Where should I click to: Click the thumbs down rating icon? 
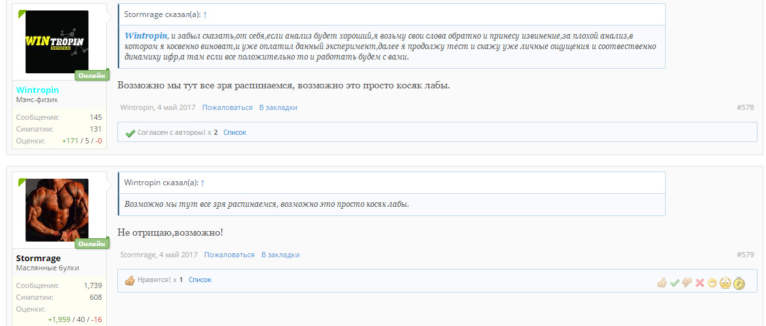(x=687, y=283)
